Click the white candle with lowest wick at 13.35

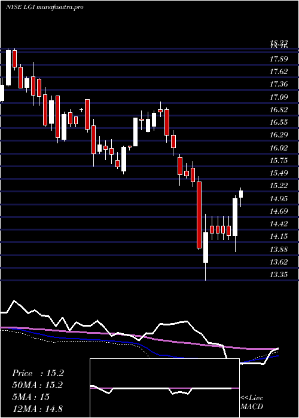pos(206,247)
